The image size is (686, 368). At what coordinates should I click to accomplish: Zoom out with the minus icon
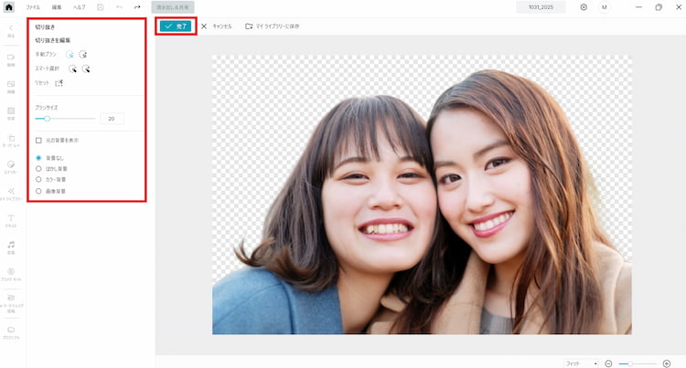[608, 363]
